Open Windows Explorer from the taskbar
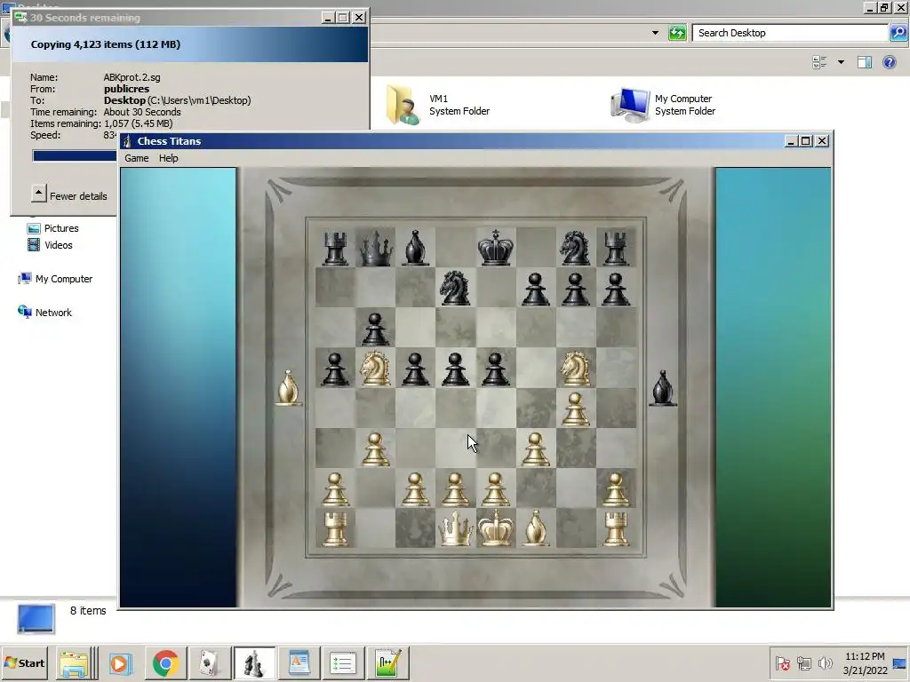The height and width of the screenshot is (682, 910). tap(75, 662)
